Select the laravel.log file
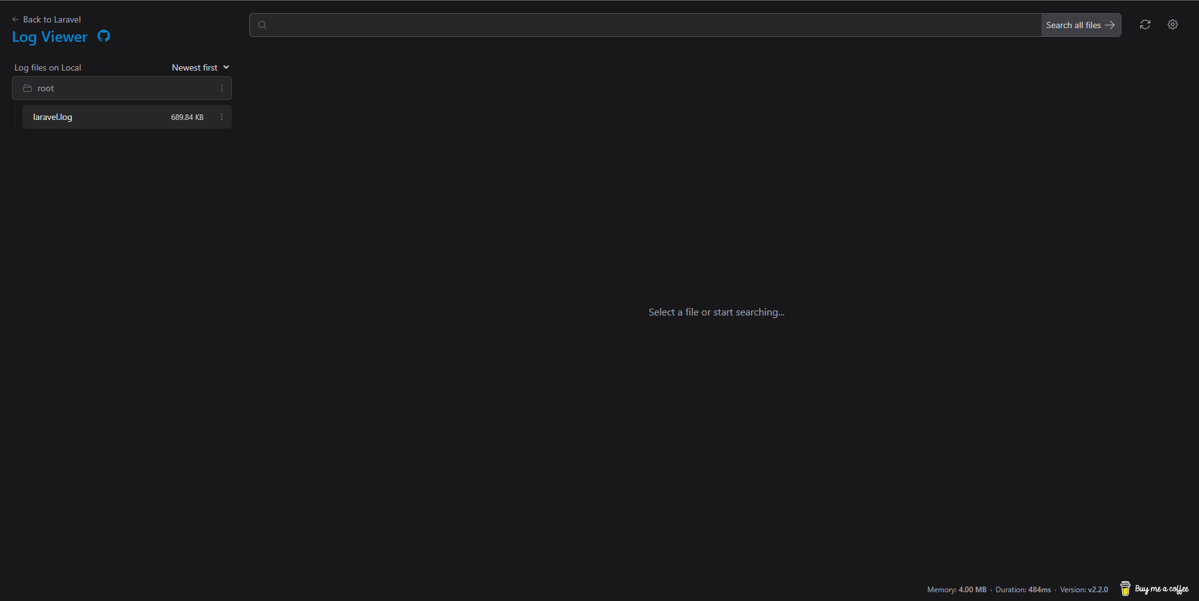The width and height of the screenshot is (1199, 601). [127, 117]
